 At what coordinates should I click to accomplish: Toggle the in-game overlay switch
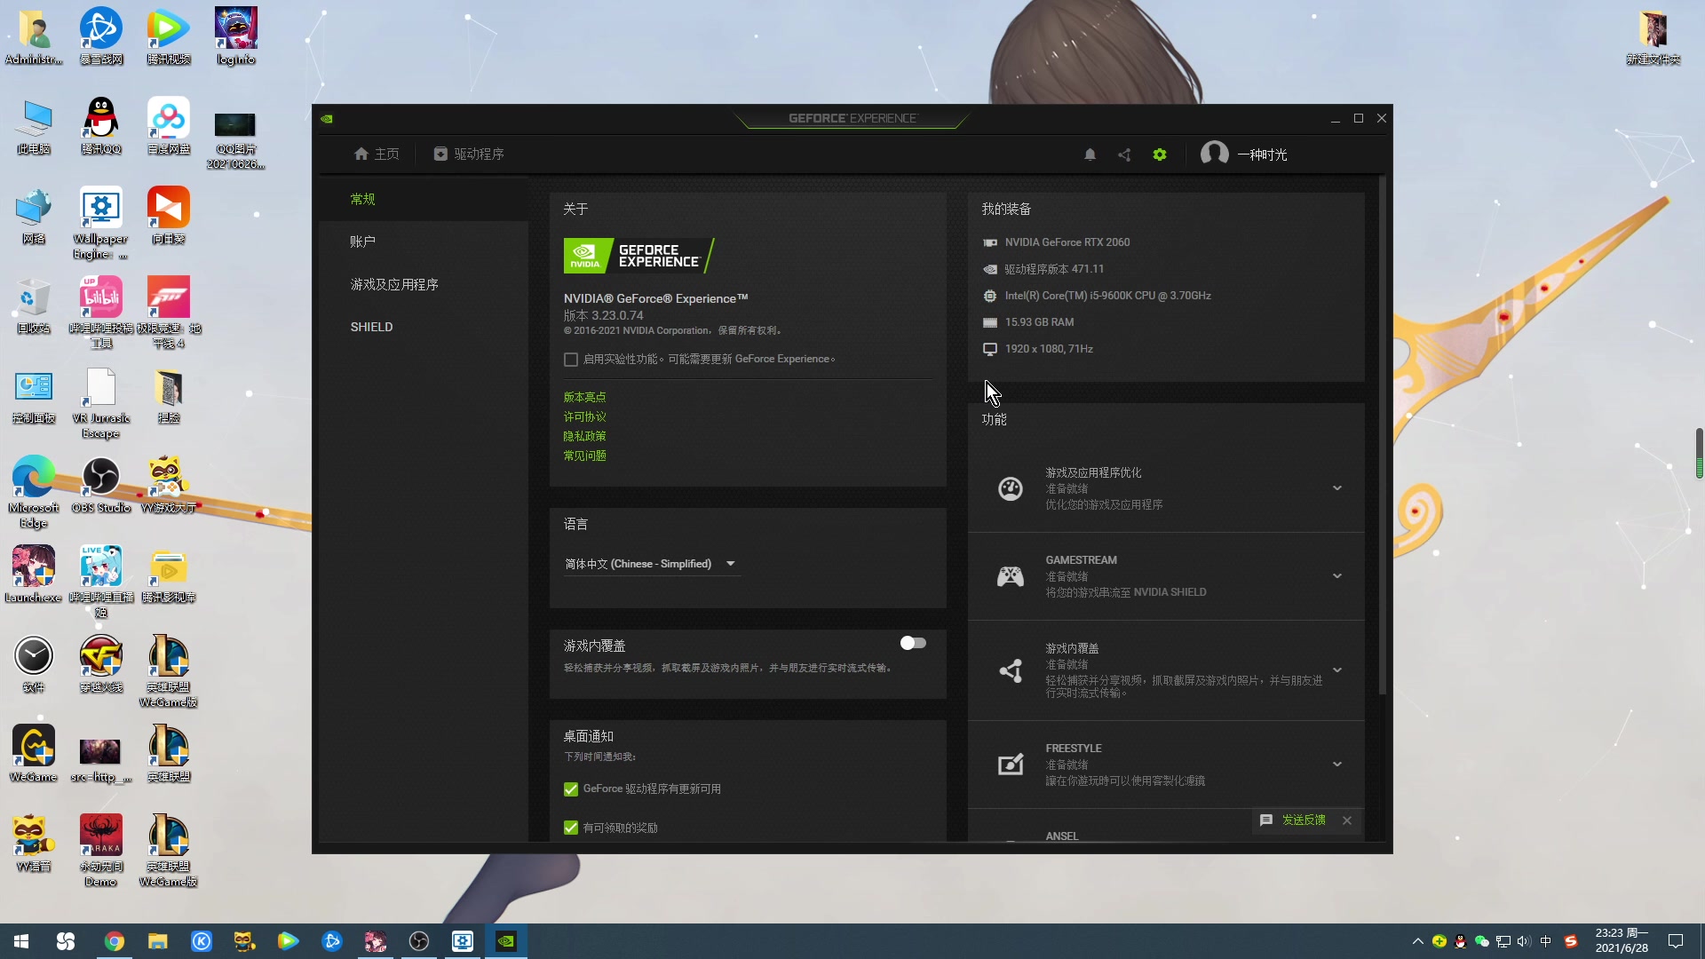[913, 643]
